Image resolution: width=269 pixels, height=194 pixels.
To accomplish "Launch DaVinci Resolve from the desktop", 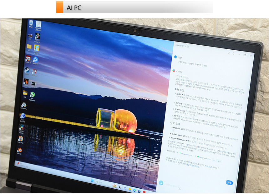I will pos(22,129).
